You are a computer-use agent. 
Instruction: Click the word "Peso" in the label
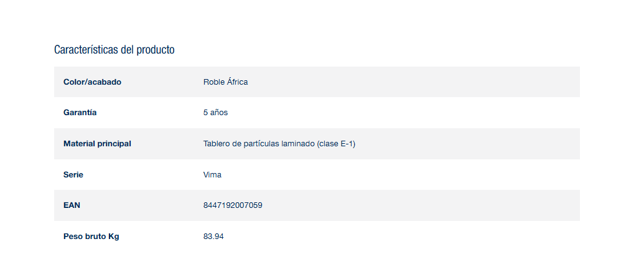tap(73, 237)
